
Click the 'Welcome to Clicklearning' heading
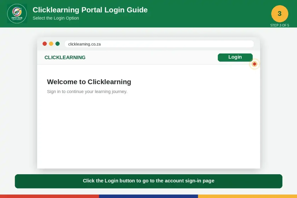click(89, 82)
